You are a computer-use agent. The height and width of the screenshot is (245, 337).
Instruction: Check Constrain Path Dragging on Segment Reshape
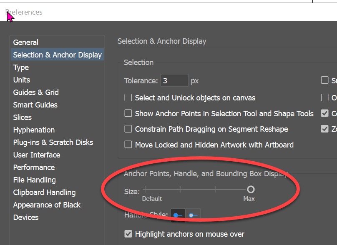(128, 129)
